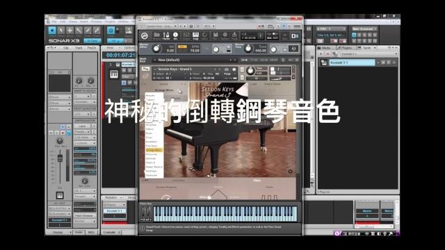Image resolution: width=445 pixels, height=250 pixels.
Task: Click the info icon in the Session Keys header
Action: (x=234, y=69)
